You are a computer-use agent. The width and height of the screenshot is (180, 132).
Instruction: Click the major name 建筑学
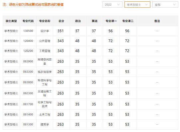click(45, 124)
